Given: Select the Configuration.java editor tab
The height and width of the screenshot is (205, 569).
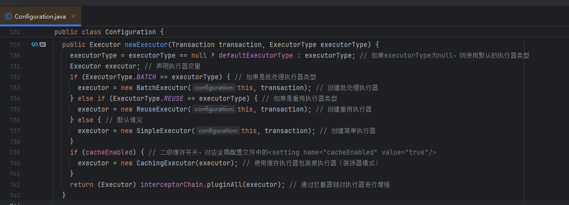Looking at the screenshot, I should pyautogui.click(x=41, y=16).
